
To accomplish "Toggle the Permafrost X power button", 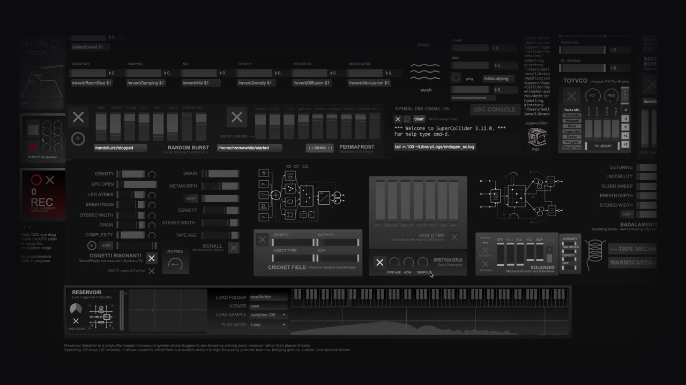I will click(236, 117).
